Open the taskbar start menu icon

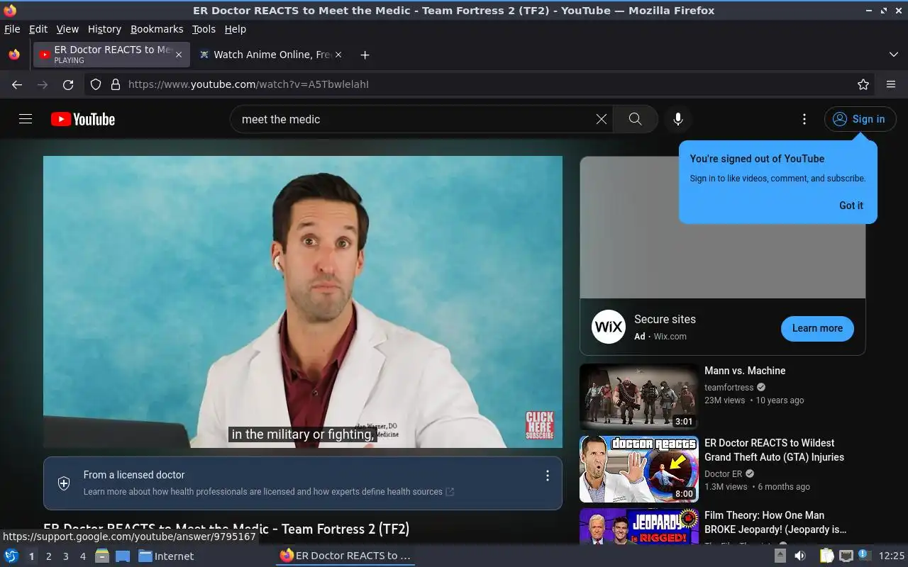(x=11, y=556)
